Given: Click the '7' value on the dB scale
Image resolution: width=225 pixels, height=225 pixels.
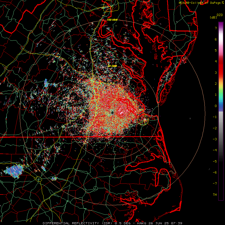Looking at the screenshot, I should tap(216, 28).
